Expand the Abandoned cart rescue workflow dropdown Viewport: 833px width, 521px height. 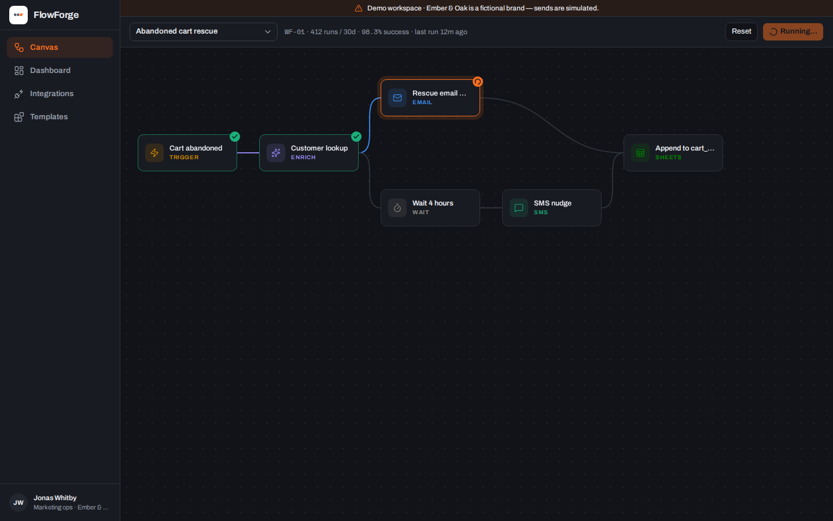click(x=204, y=32)
